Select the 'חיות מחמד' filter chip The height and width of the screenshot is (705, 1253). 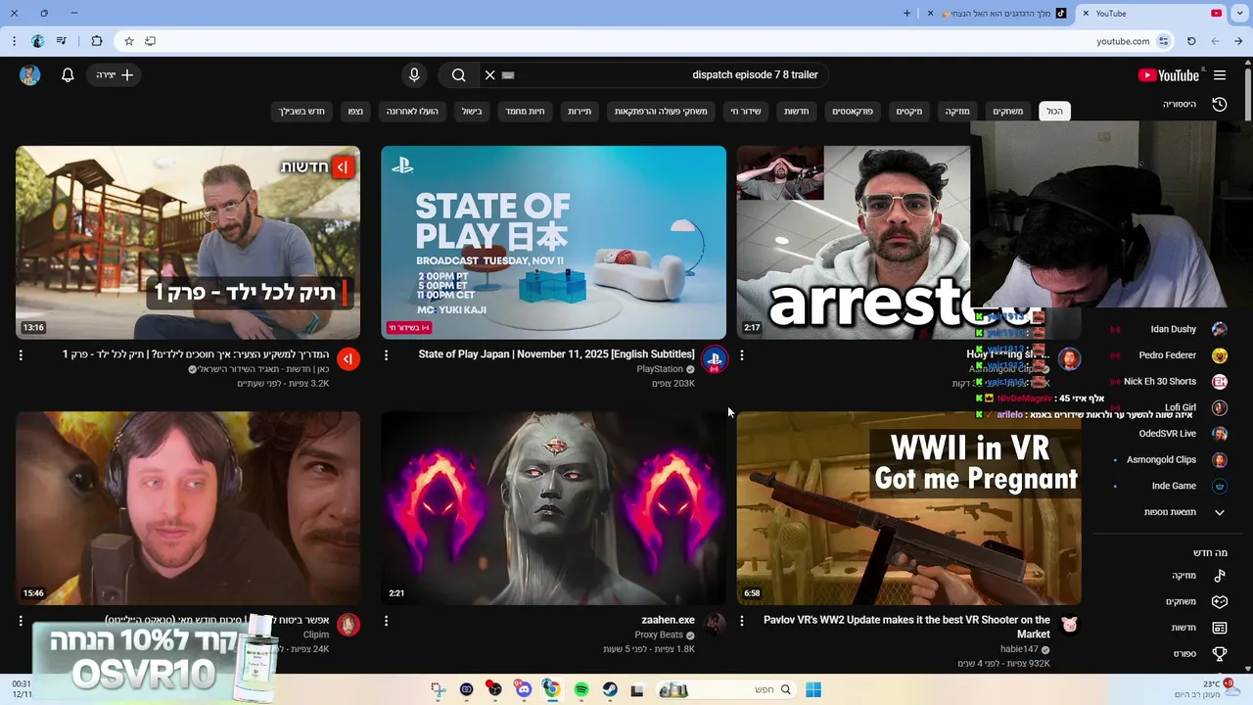point(525,112)
